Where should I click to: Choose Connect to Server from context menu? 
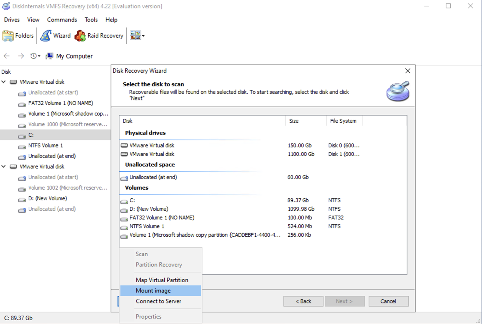[161, 301]
